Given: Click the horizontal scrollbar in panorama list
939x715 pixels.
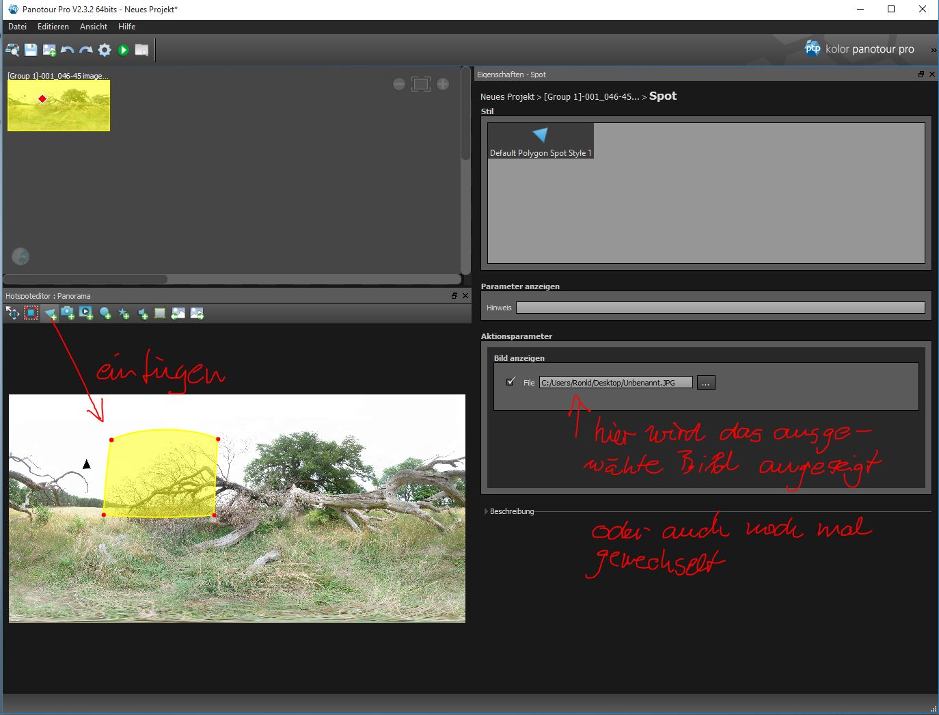Looking at the screenshot, I should 85,279.
